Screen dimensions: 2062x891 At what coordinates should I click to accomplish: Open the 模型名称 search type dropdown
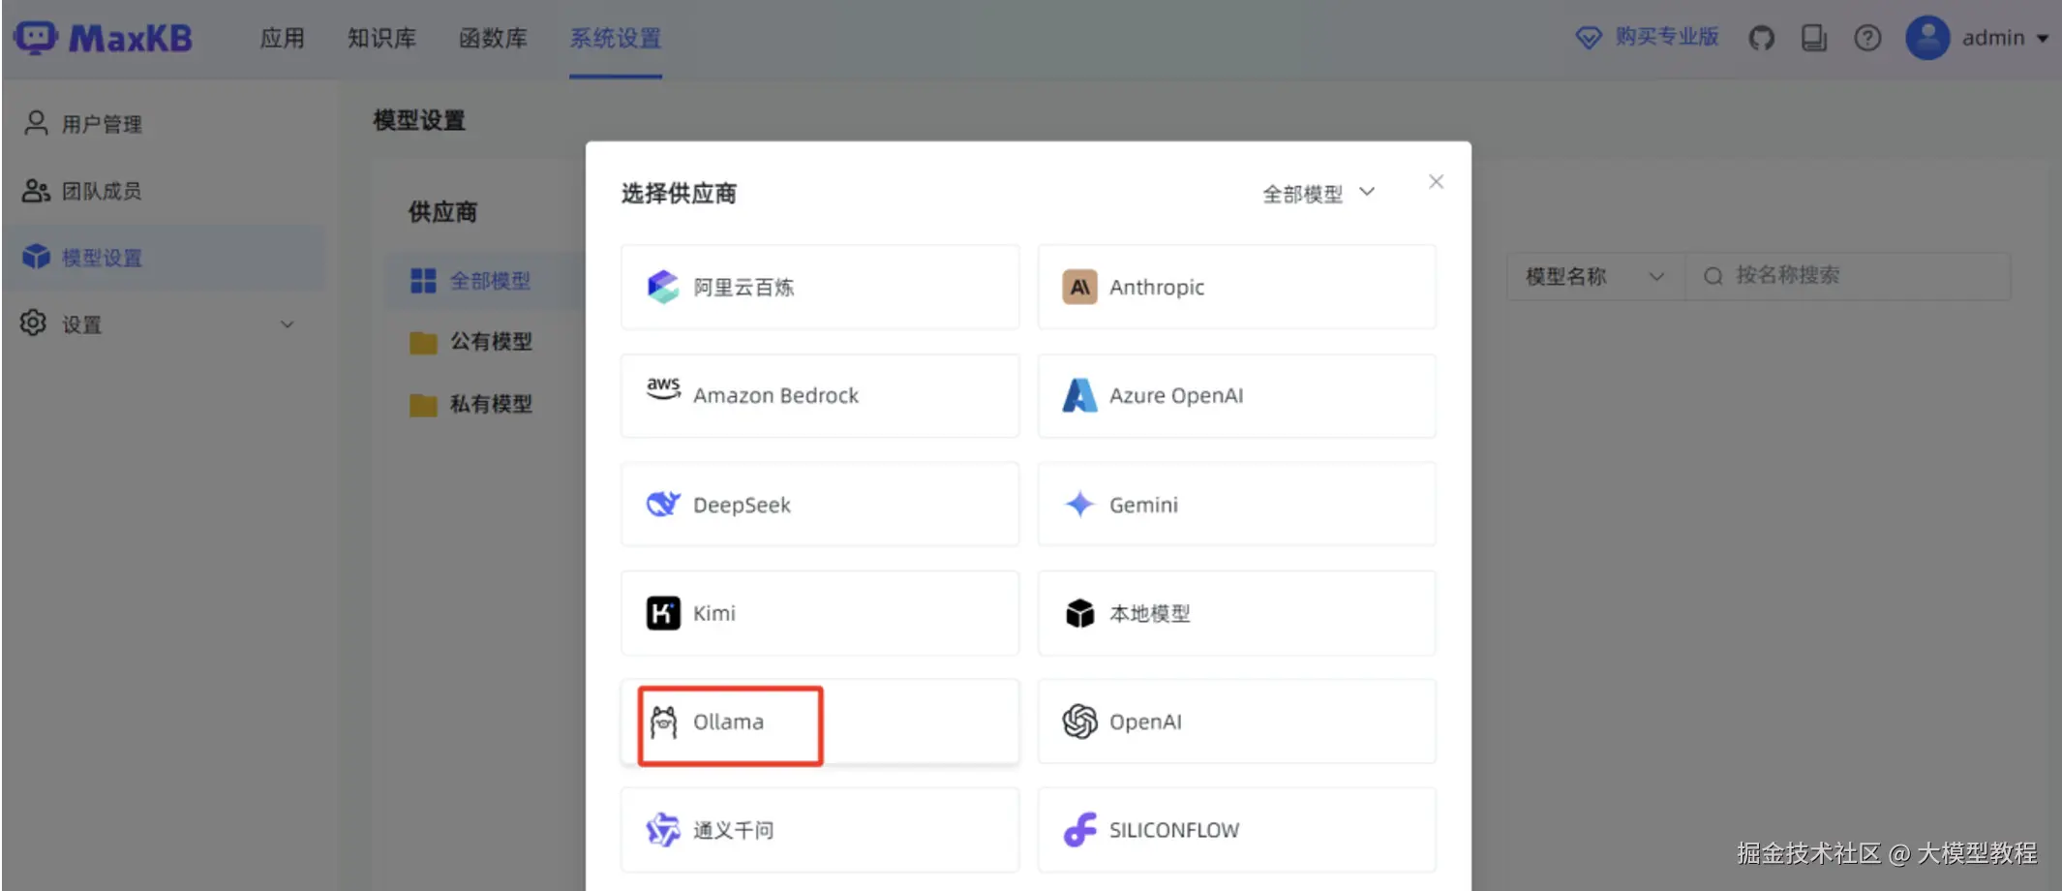coord(1595,276)
